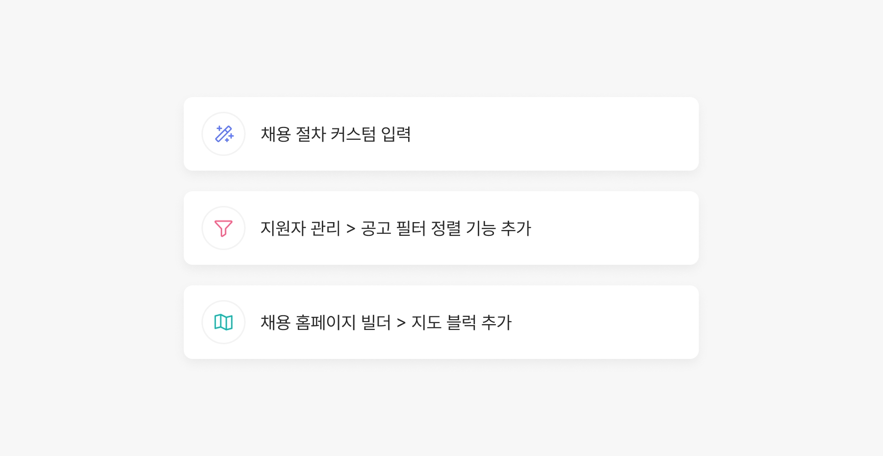Click the > separator after 지원자 관리

pos(351,229)
